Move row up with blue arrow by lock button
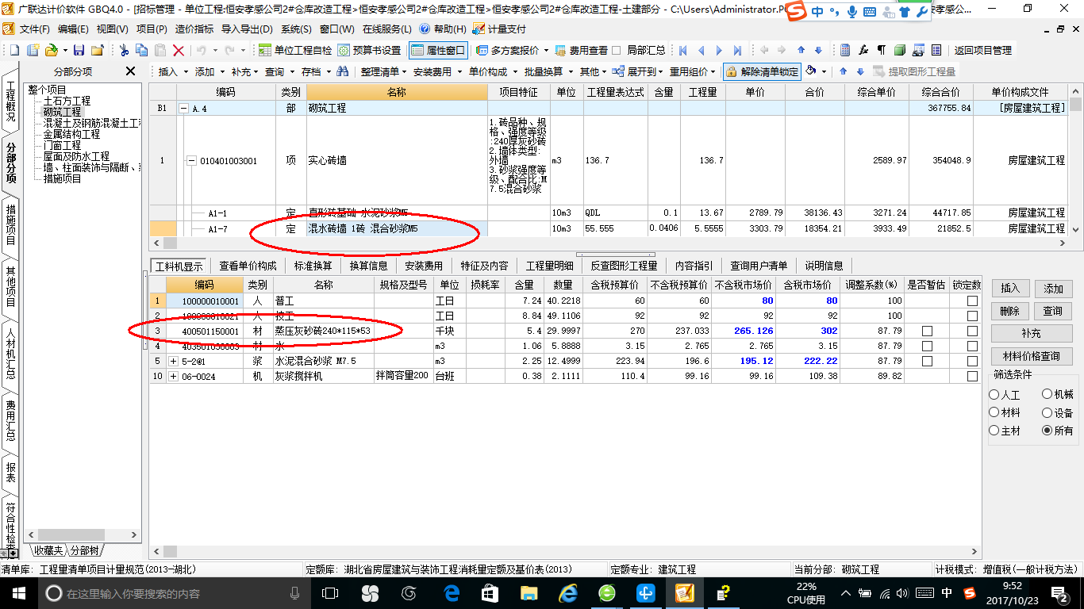The width and height of the screenshot is (1084, 609). coord(843,71)
